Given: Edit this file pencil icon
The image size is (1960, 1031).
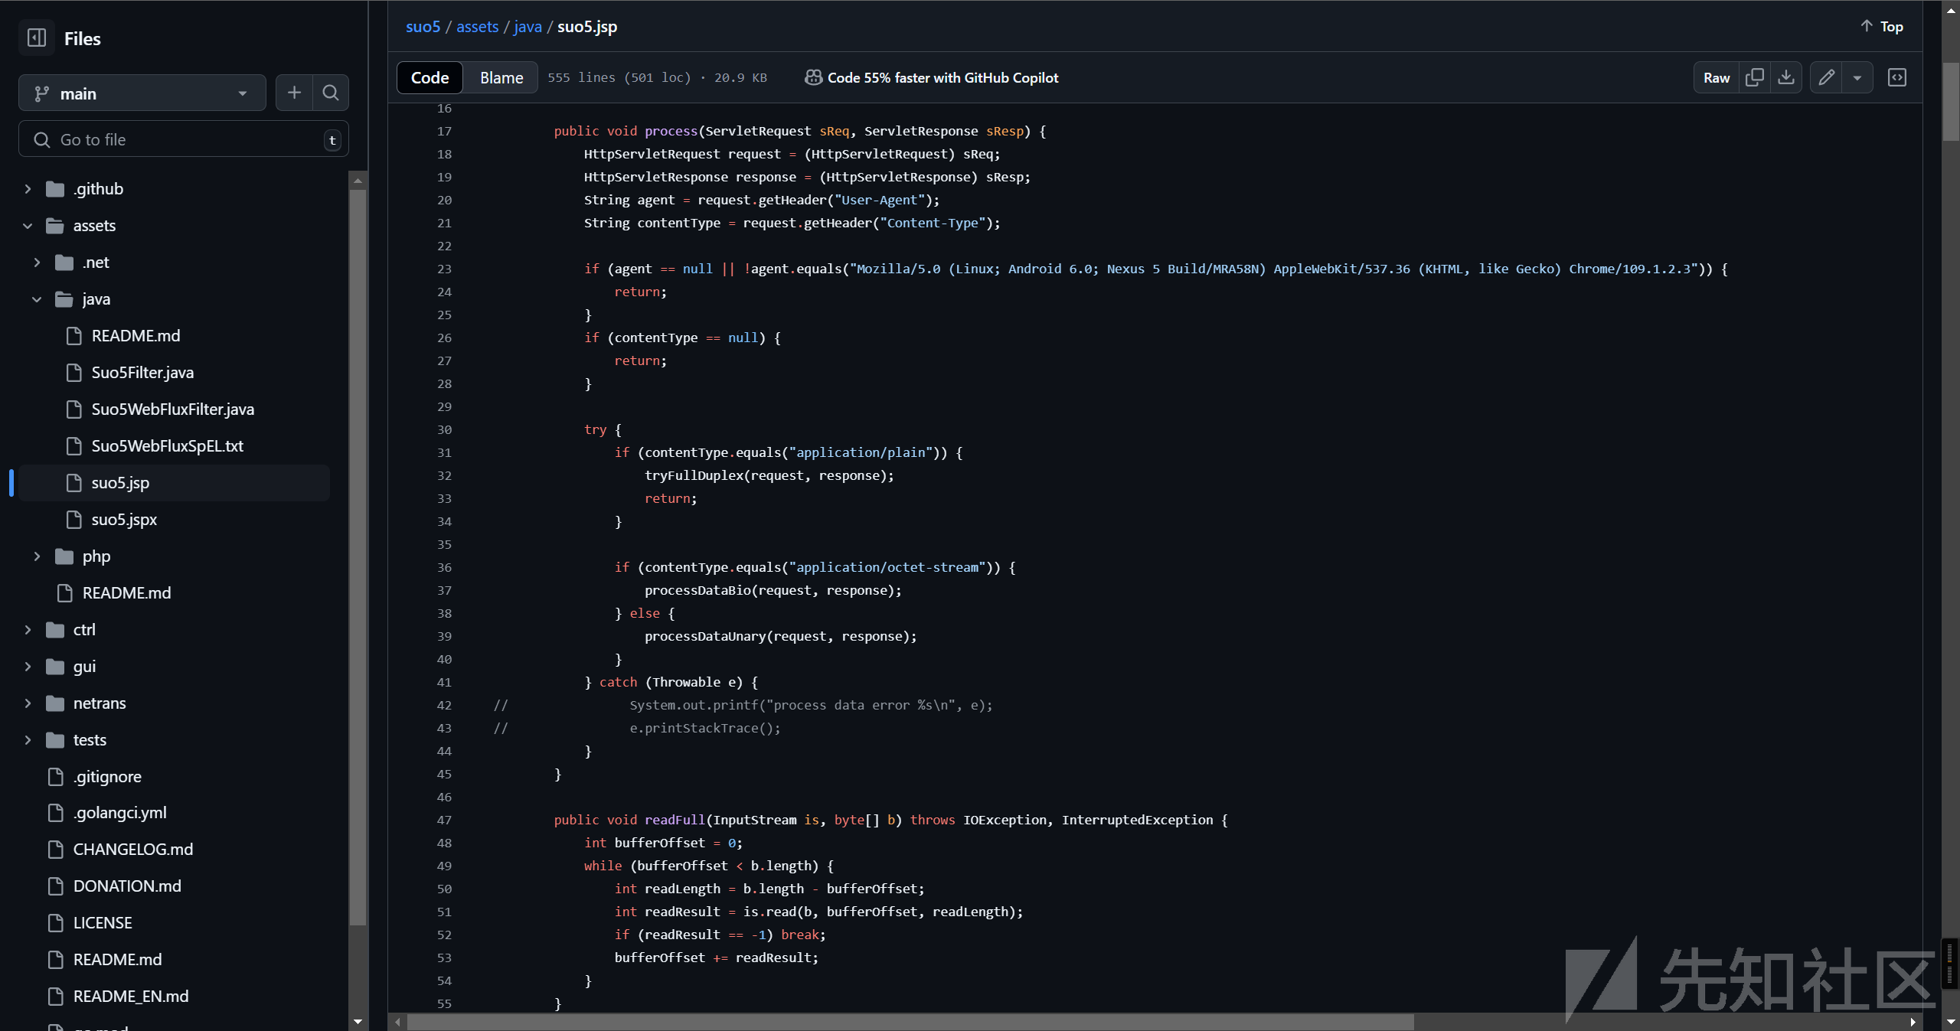Looking at the screenshot, I should (x=1827, y=77).
